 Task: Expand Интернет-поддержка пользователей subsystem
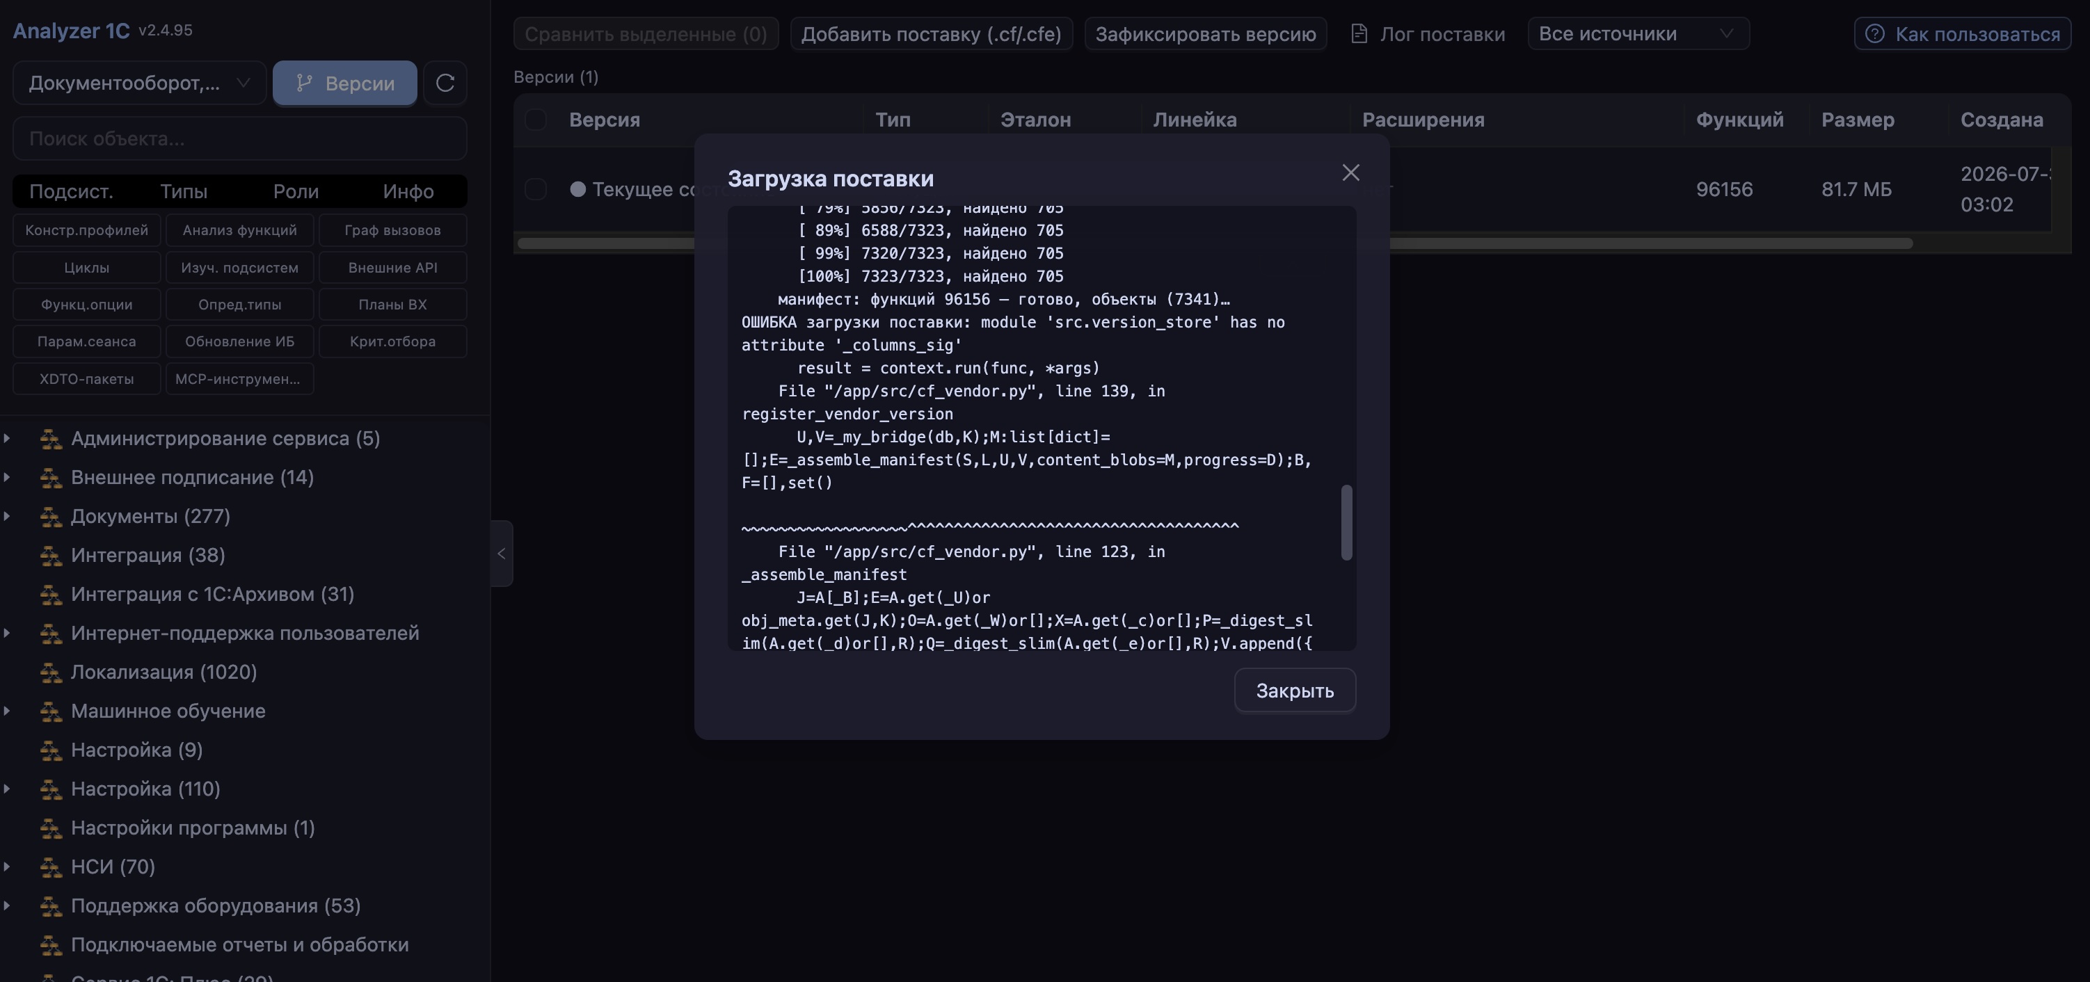(7, 632)
